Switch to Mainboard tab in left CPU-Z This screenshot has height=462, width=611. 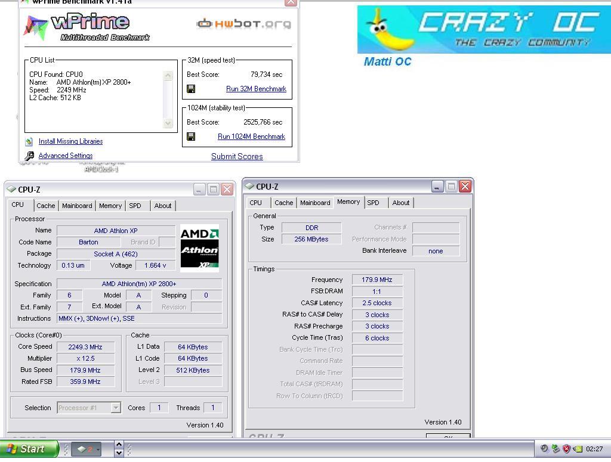click(x=77, y=206)
